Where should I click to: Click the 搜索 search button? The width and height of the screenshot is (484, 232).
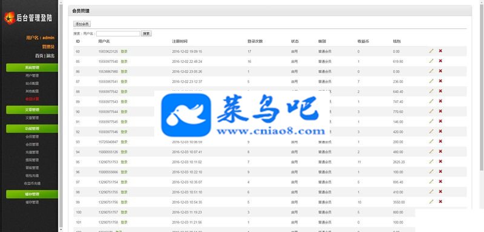pyautogui.click(x=146, y=34)
